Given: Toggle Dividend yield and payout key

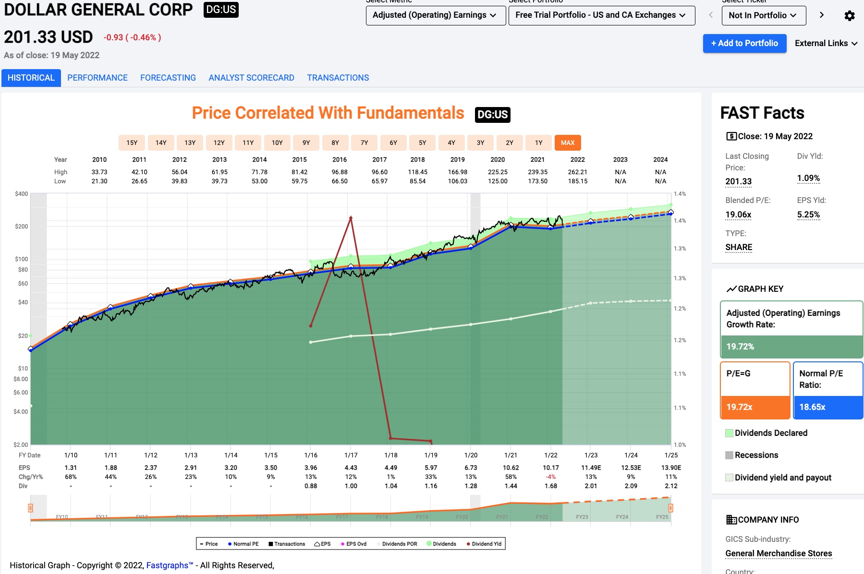Looking at the screenshot, I should pyautogui.click(x=778, y=478).
